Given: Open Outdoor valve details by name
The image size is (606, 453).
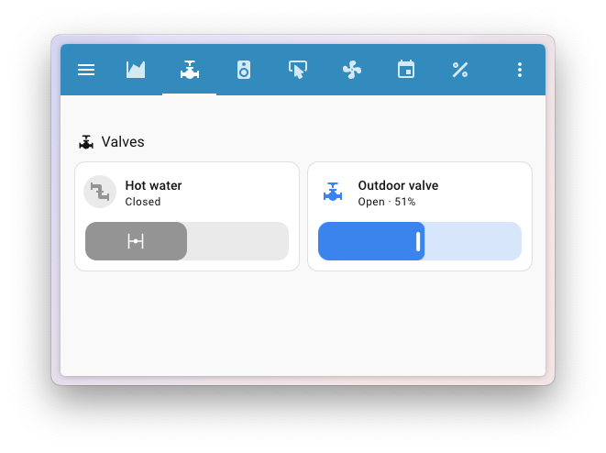Looking at the screenshot, I should pyautogui.click(x=398, y=185).
